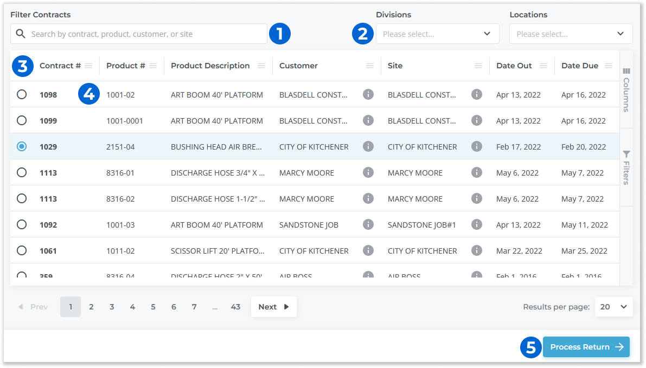Click BUSHING HEAD AIR BRE... description
This screenshot has width=646, height=368.
(216, 146)
